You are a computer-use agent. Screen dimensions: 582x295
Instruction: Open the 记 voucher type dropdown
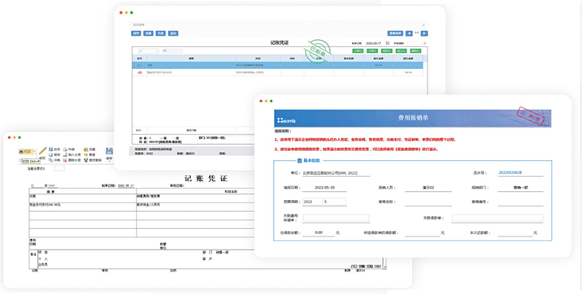(149, 51)
